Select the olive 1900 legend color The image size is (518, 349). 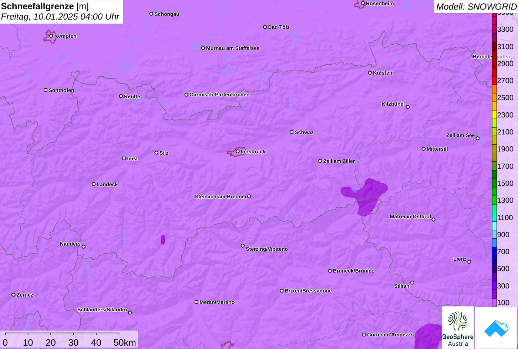494,149
